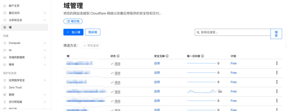
Task: Click 活动 status in the first domain row
Action: click(x=117, y=64)
